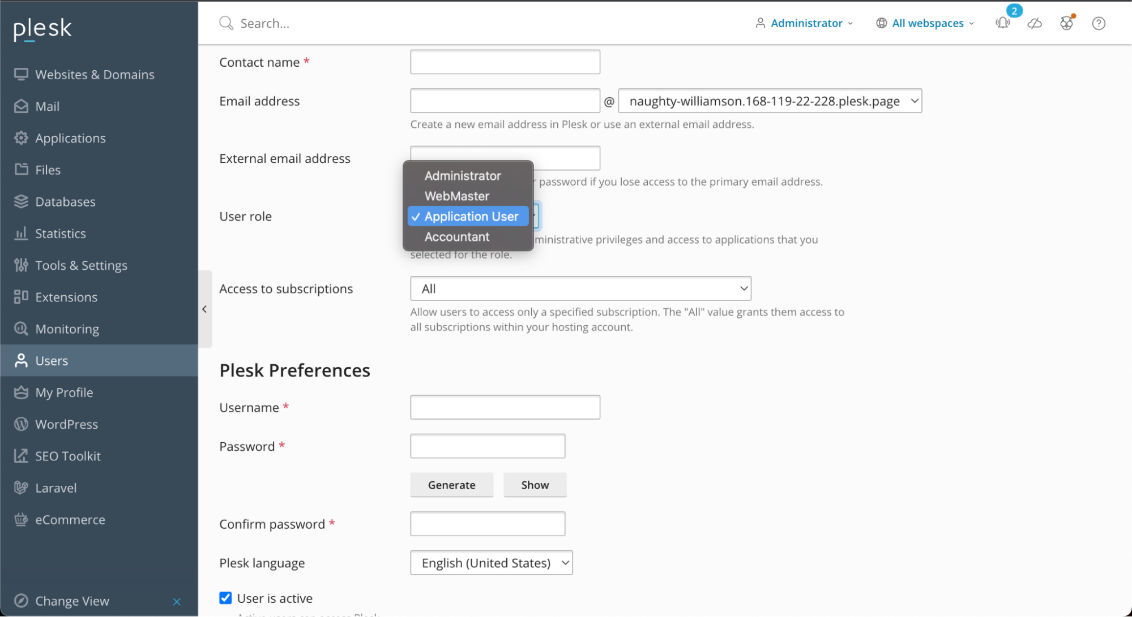Open the Databases panel

pyautogui.click(x=65, y=201)
